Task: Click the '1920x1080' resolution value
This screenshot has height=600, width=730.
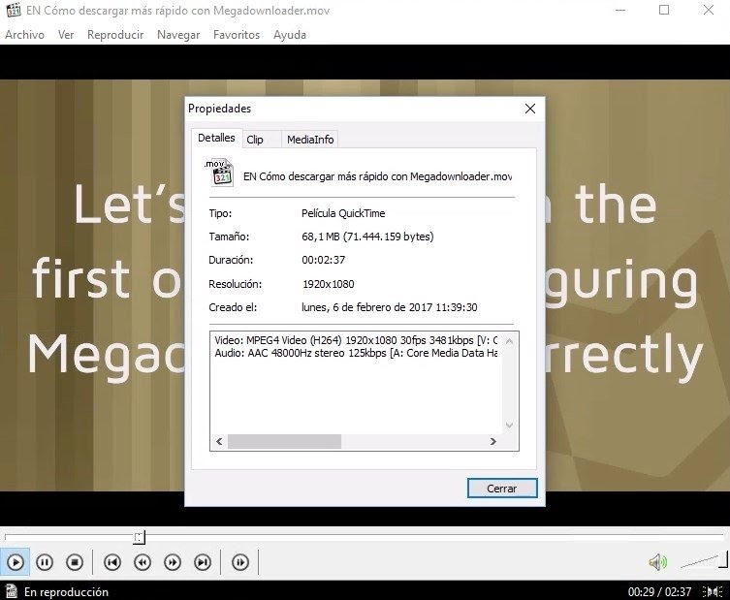Action: [329, 284]
